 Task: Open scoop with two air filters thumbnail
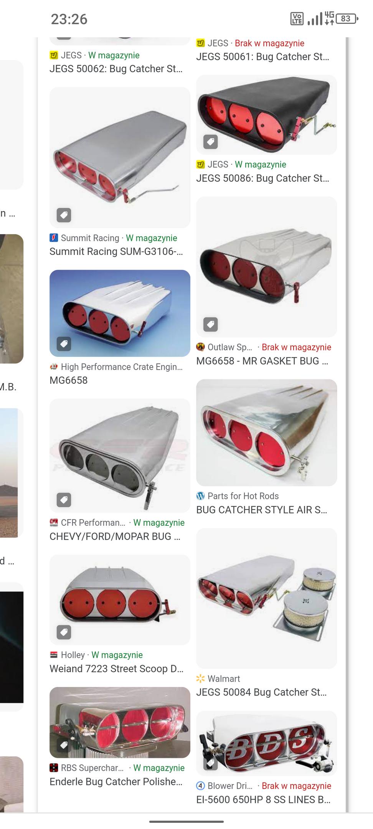tap(266, 598)
